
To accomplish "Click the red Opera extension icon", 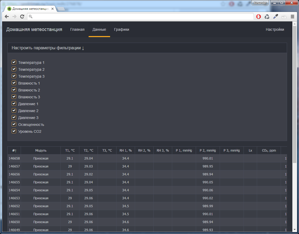I will click(x=258, y=17).
